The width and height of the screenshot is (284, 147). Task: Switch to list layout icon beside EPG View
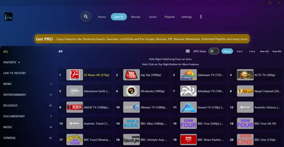pyautogui.click(x=188, y=51)
